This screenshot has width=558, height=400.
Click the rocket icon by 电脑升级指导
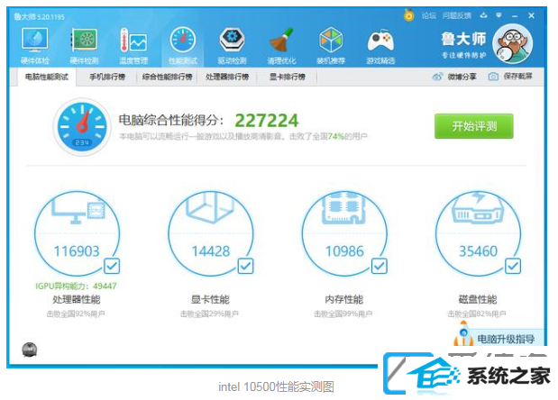point(463,333)
